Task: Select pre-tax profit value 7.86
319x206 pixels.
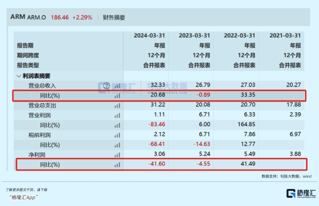Action: pos(249,134)
